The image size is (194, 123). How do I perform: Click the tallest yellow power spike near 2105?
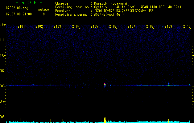coord(105,120)
